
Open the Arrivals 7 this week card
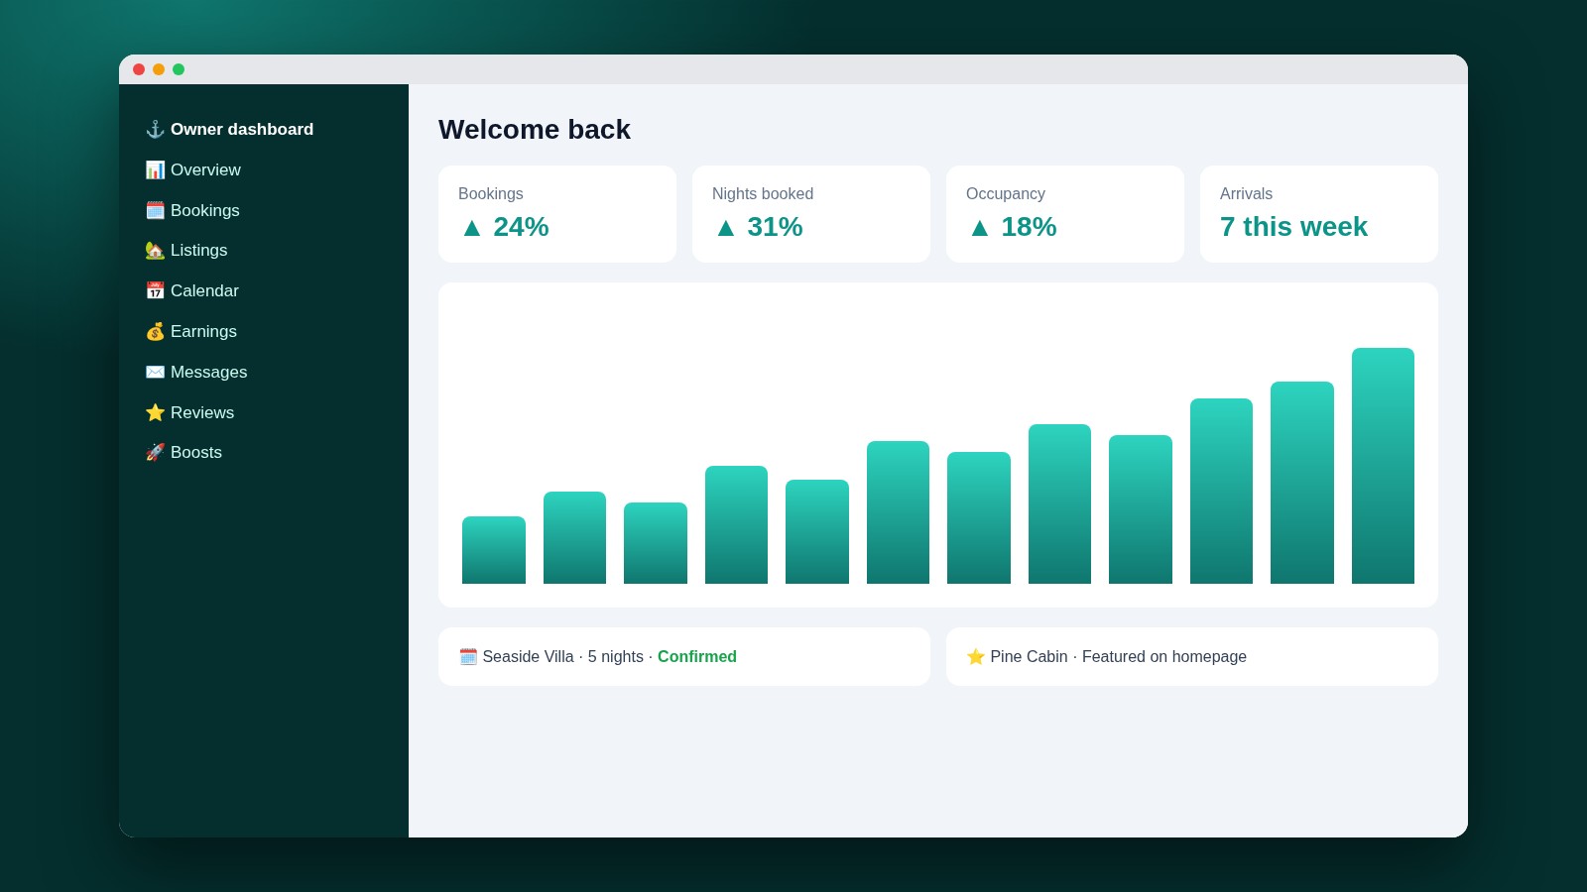(1319, 214)
